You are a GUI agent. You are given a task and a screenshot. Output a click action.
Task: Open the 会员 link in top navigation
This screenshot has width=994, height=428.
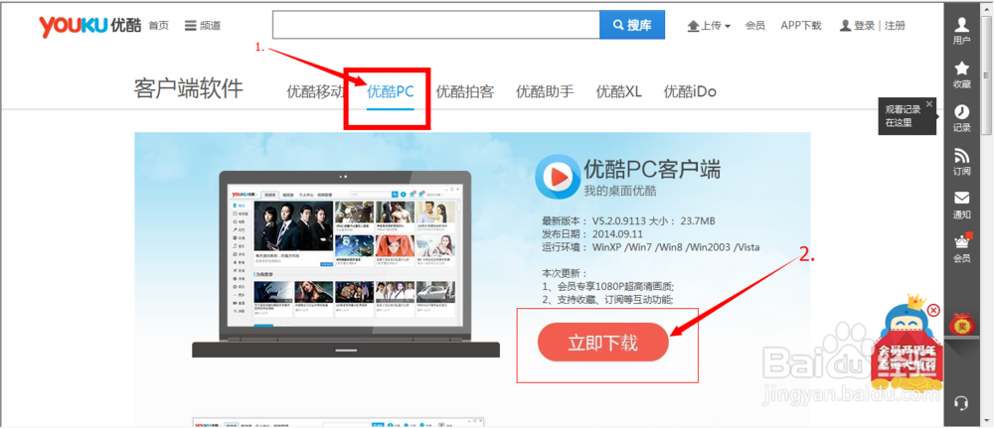point(755,26)
